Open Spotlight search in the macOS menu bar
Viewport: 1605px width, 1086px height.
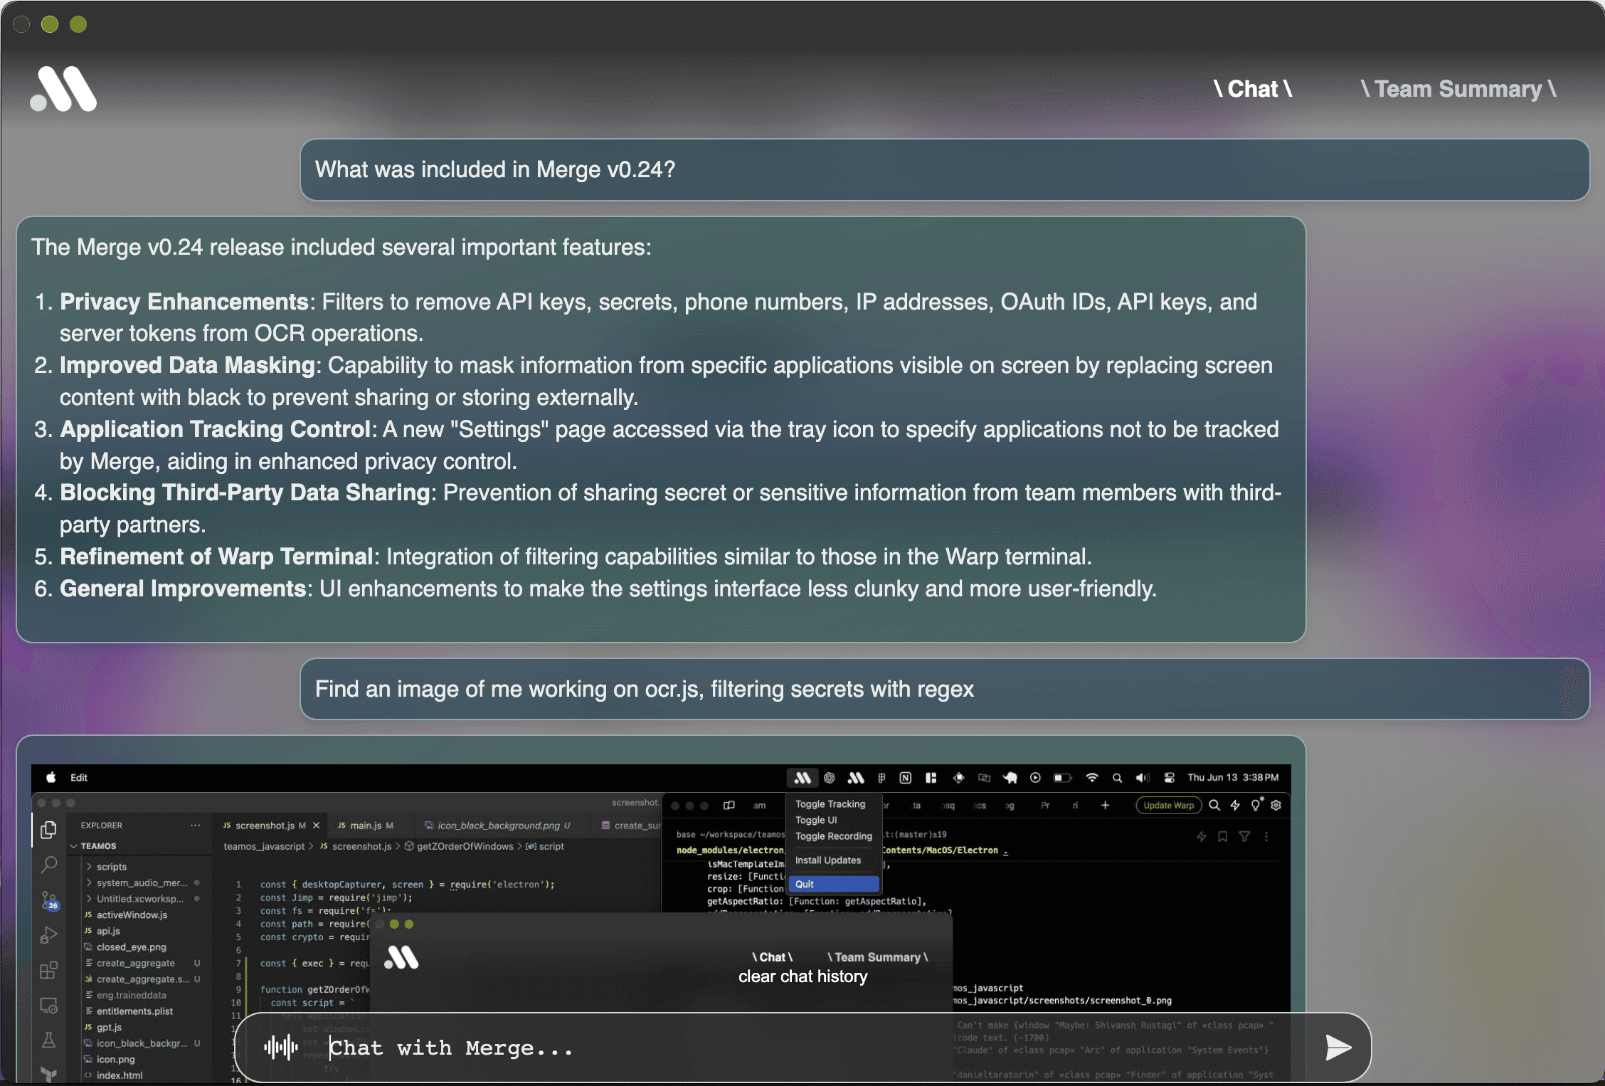(1118, 778)
